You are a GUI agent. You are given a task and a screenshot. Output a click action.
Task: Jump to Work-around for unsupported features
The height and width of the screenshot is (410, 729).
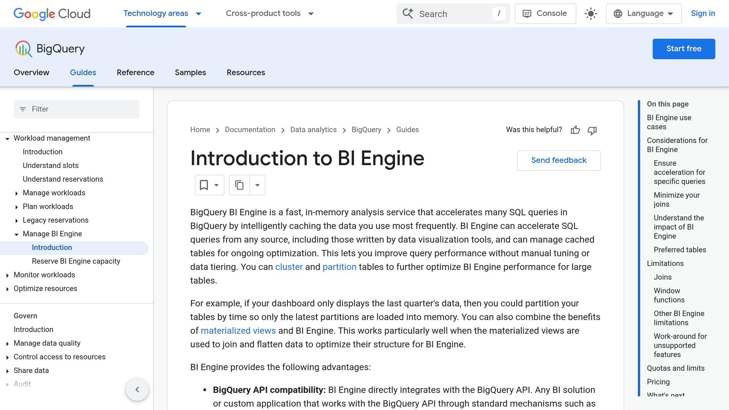(680, 346)
